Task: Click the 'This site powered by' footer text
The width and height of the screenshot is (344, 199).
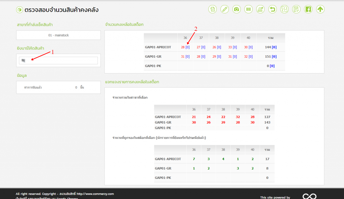Action: [x=275, y=197]
